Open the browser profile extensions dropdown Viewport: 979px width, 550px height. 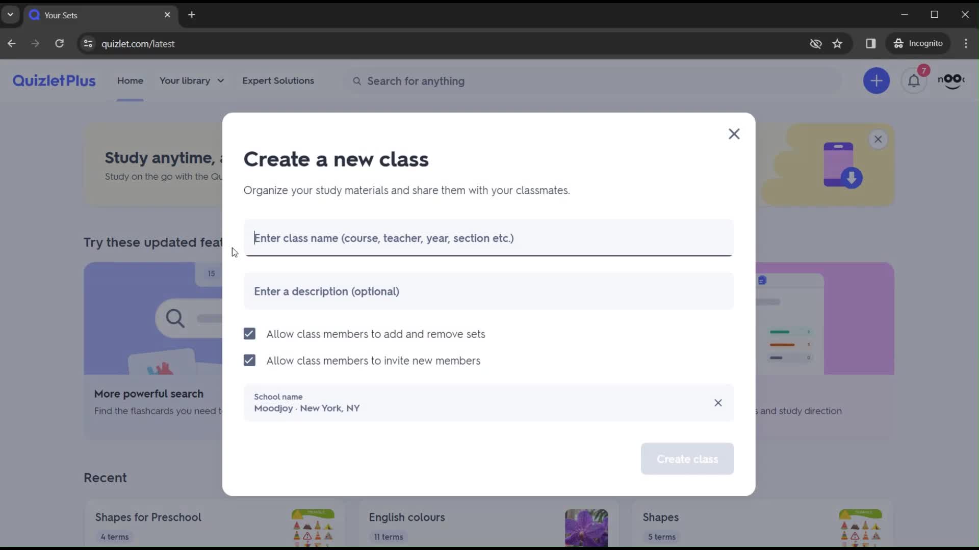(871, 44)
